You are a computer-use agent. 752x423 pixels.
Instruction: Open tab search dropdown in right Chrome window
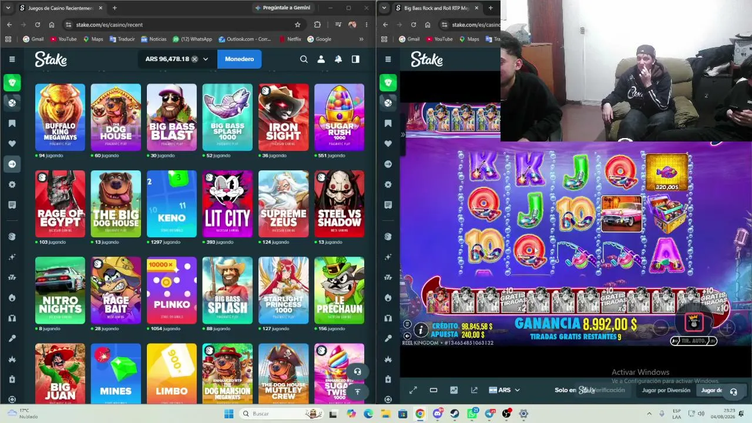point(384,8)
